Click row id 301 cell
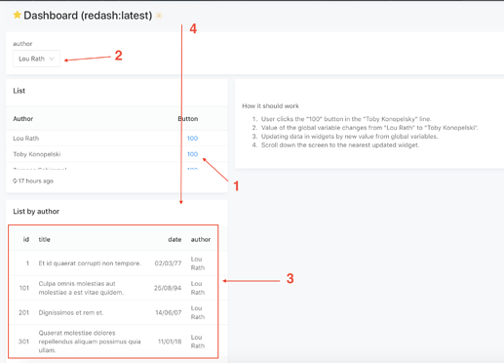 (x=23, y=342)
